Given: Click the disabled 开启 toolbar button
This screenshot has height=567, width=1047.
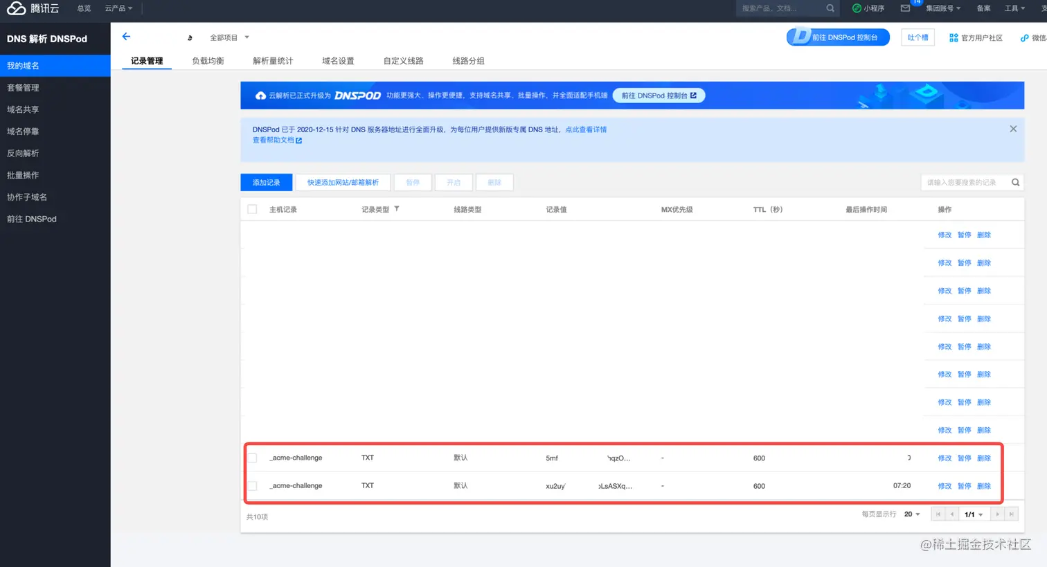Looking at the screenshot, I should click(x=454, y=182).
